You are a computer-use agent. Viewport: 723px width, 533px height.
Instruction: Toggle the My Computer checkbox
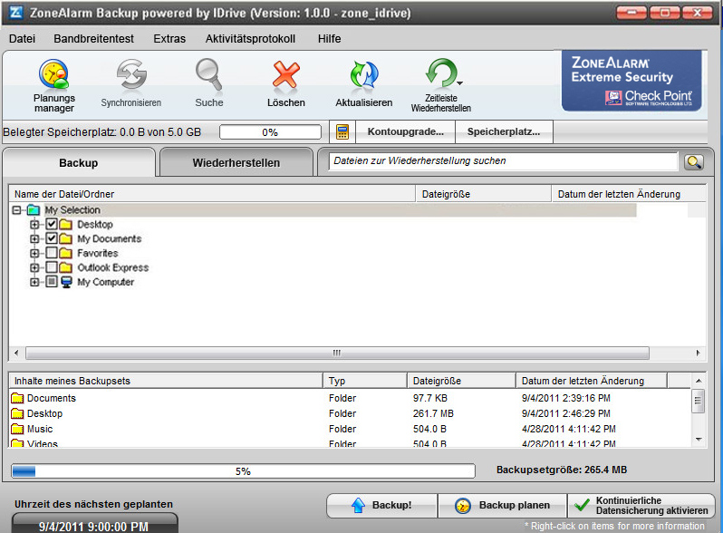(52, 282)
